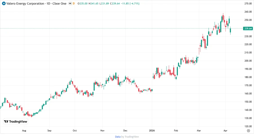Click the 160.00 price axis label
The width and height of the screenshot is (254, 140).
click(x=248, y=94)
